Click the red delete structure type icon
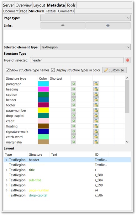This screenshot has height=215, width=136. 128,60
